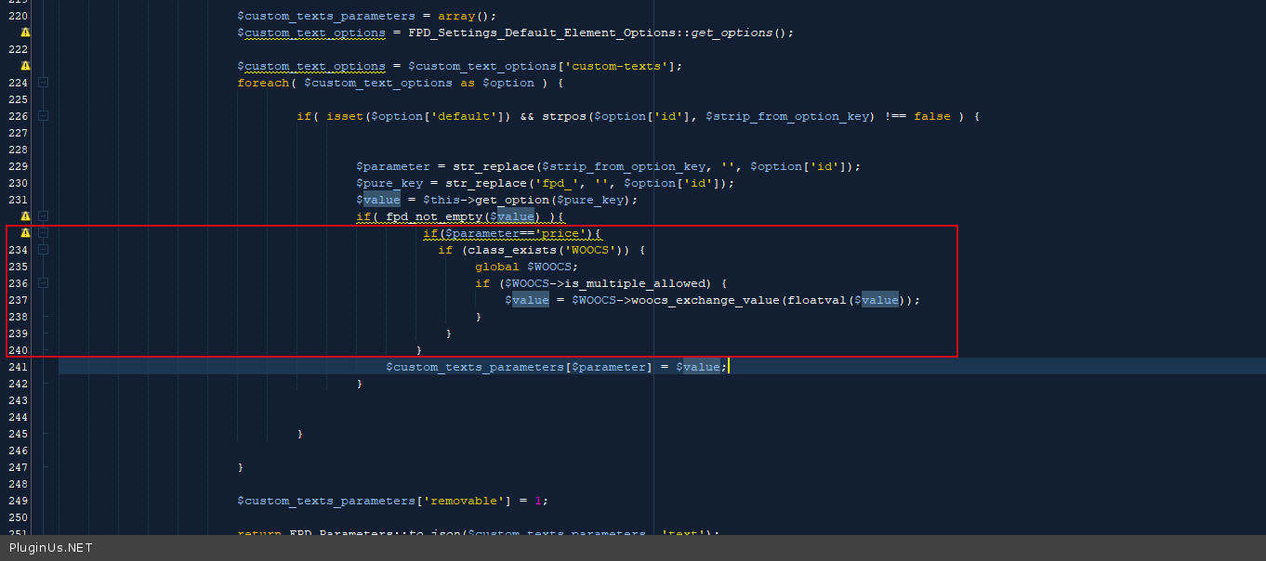Click line number 241 in the gutter

18,367
